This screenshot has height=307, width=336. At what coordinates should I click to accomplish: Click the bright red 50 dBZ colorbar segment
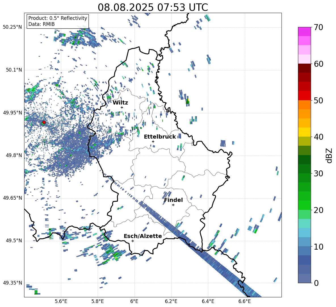click(304, 96)
